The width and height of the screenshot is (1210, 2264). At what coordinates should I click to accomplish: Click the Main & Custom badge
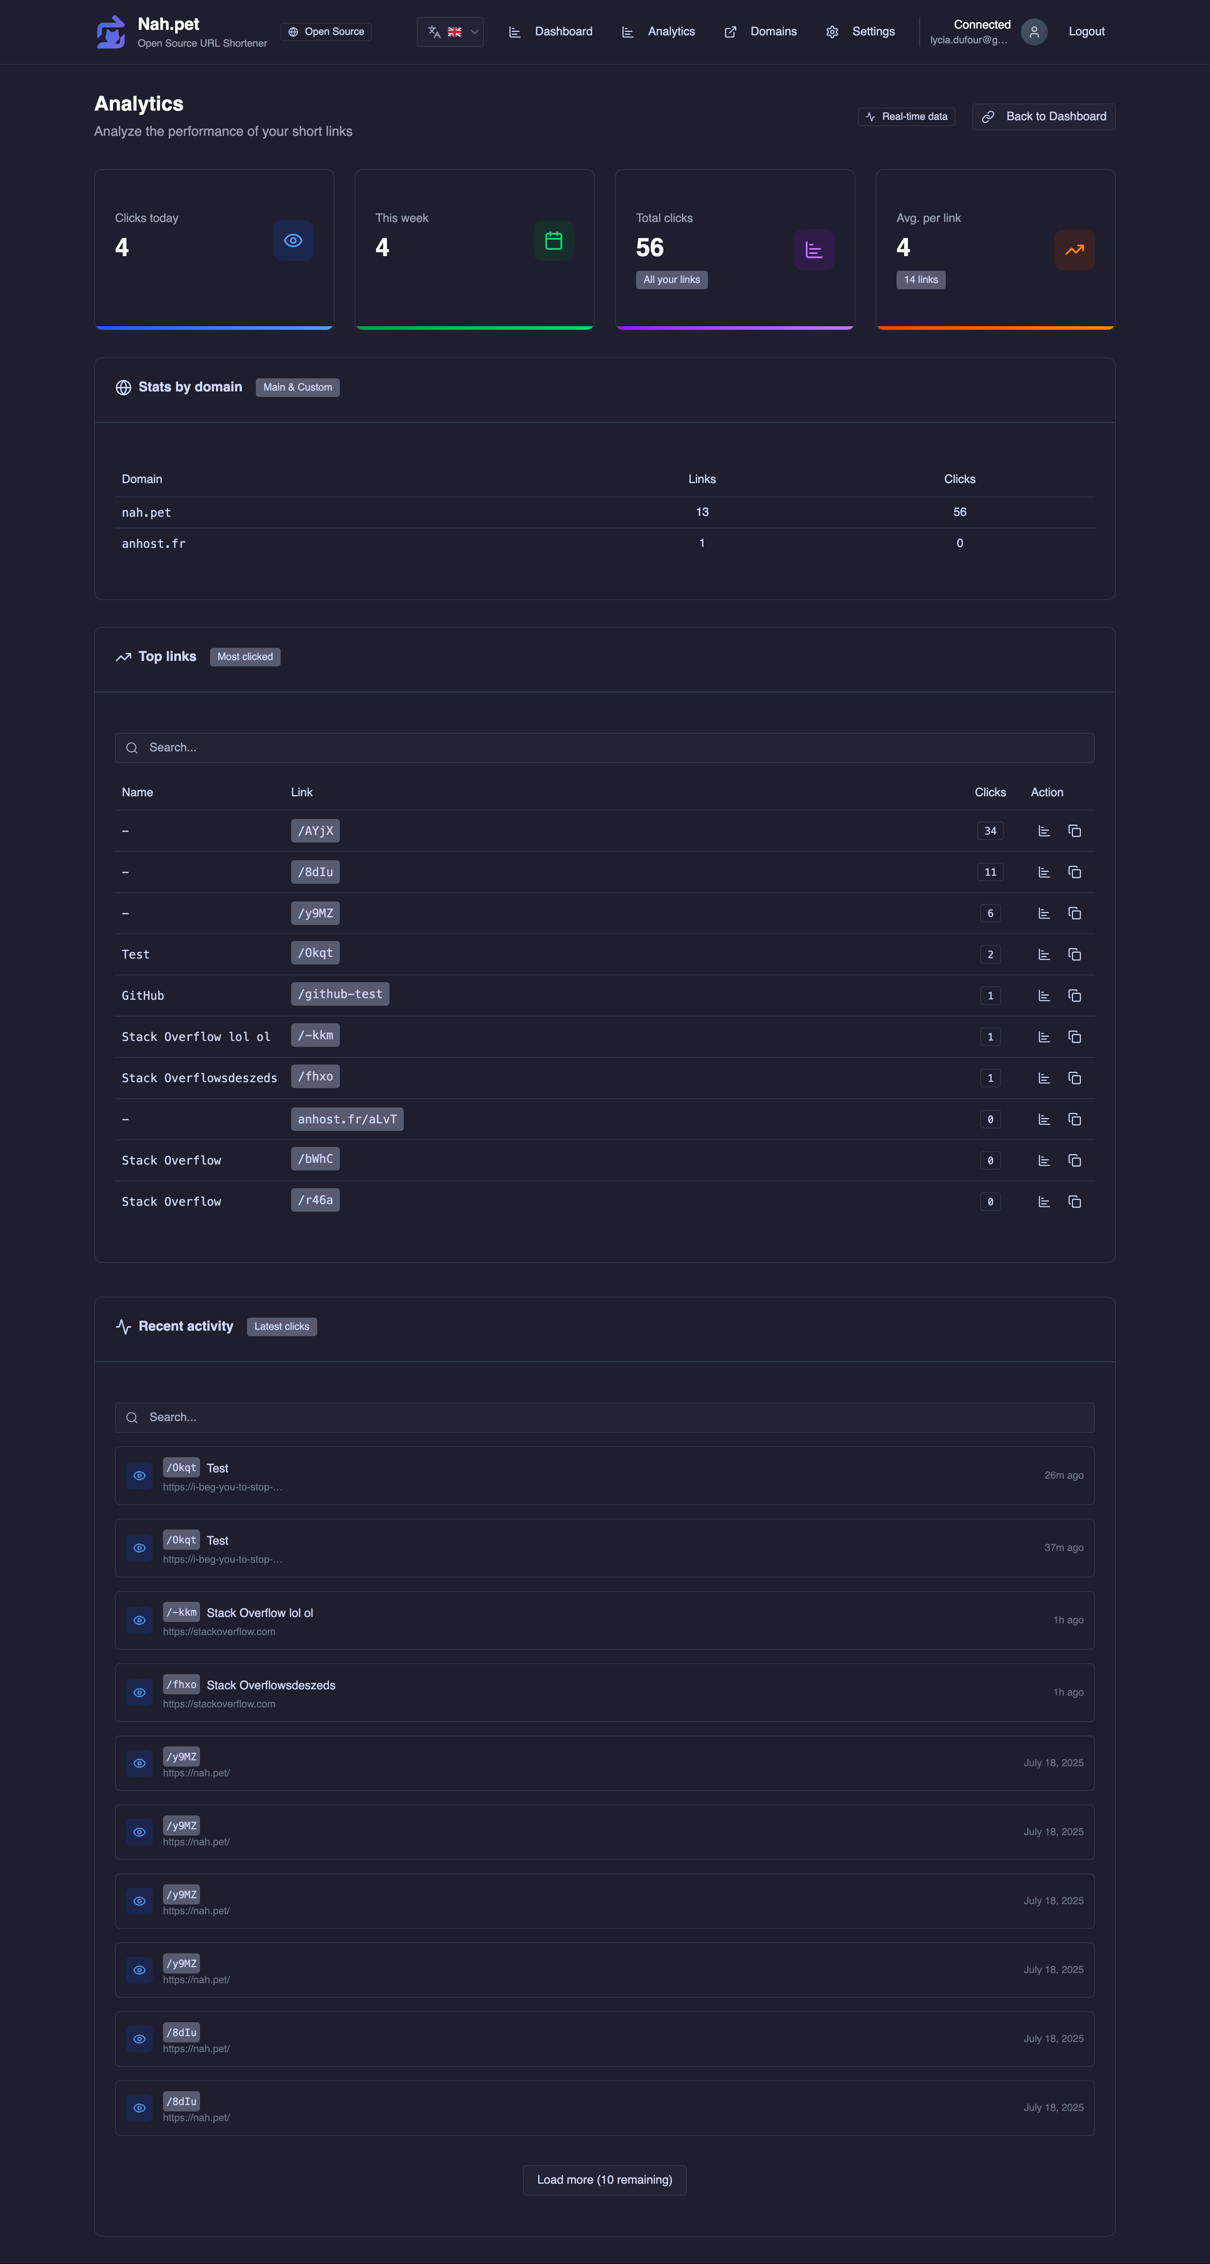(x=298, y=388)
